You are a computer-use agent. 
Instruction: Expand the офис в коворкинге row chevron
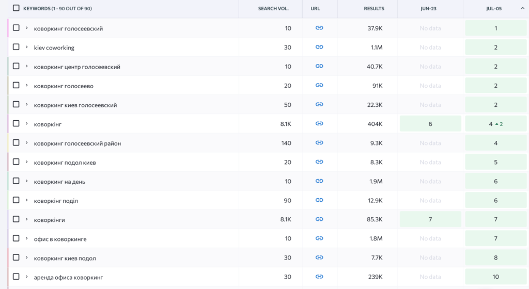27,238
